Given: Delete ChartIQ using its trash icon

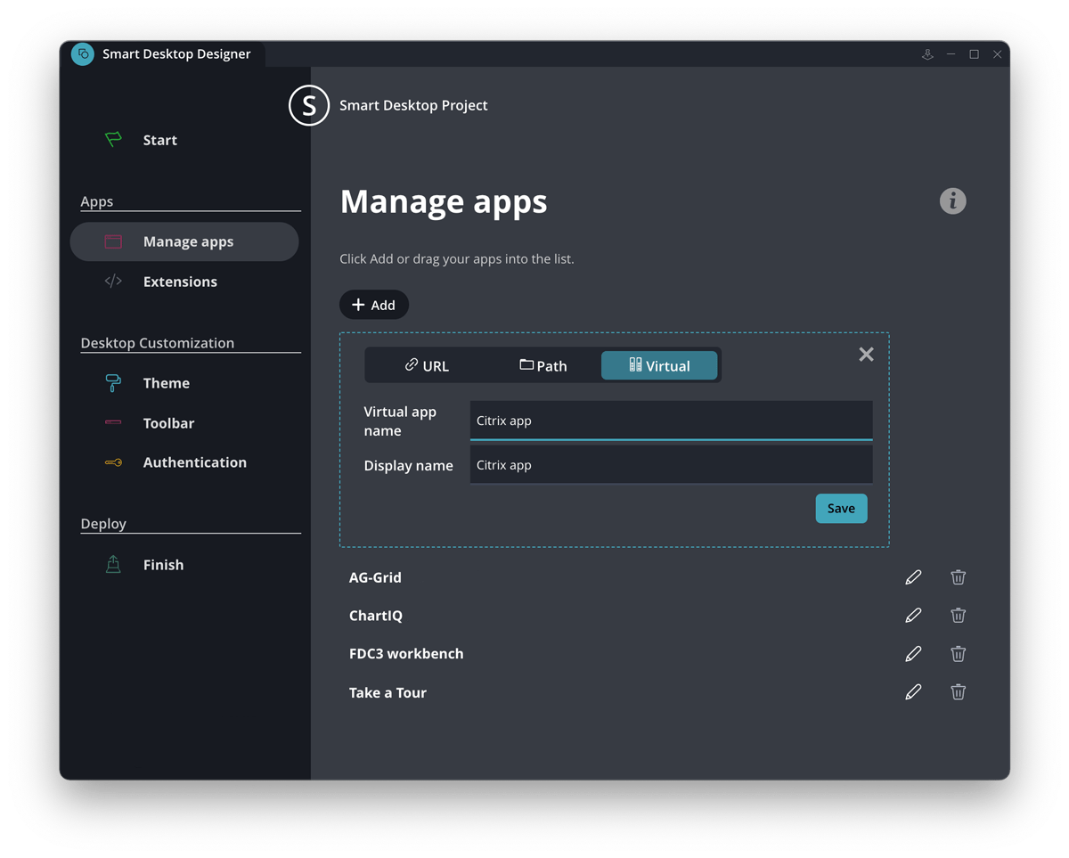Looking at the screenshot, I should (x=958, y=615).
